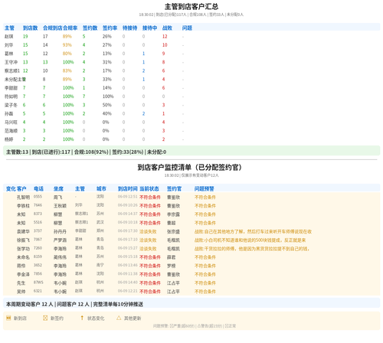Image resolution: width=383 pixels, height=343 pixels.
Task: Click the 到店时间 column header
Action: pyautogui.click(x=128, y=188)
